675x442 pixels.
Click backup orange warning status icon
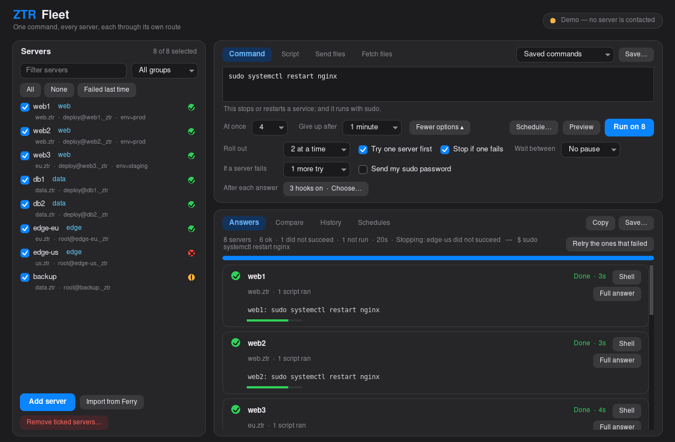[x=191, y=277]
